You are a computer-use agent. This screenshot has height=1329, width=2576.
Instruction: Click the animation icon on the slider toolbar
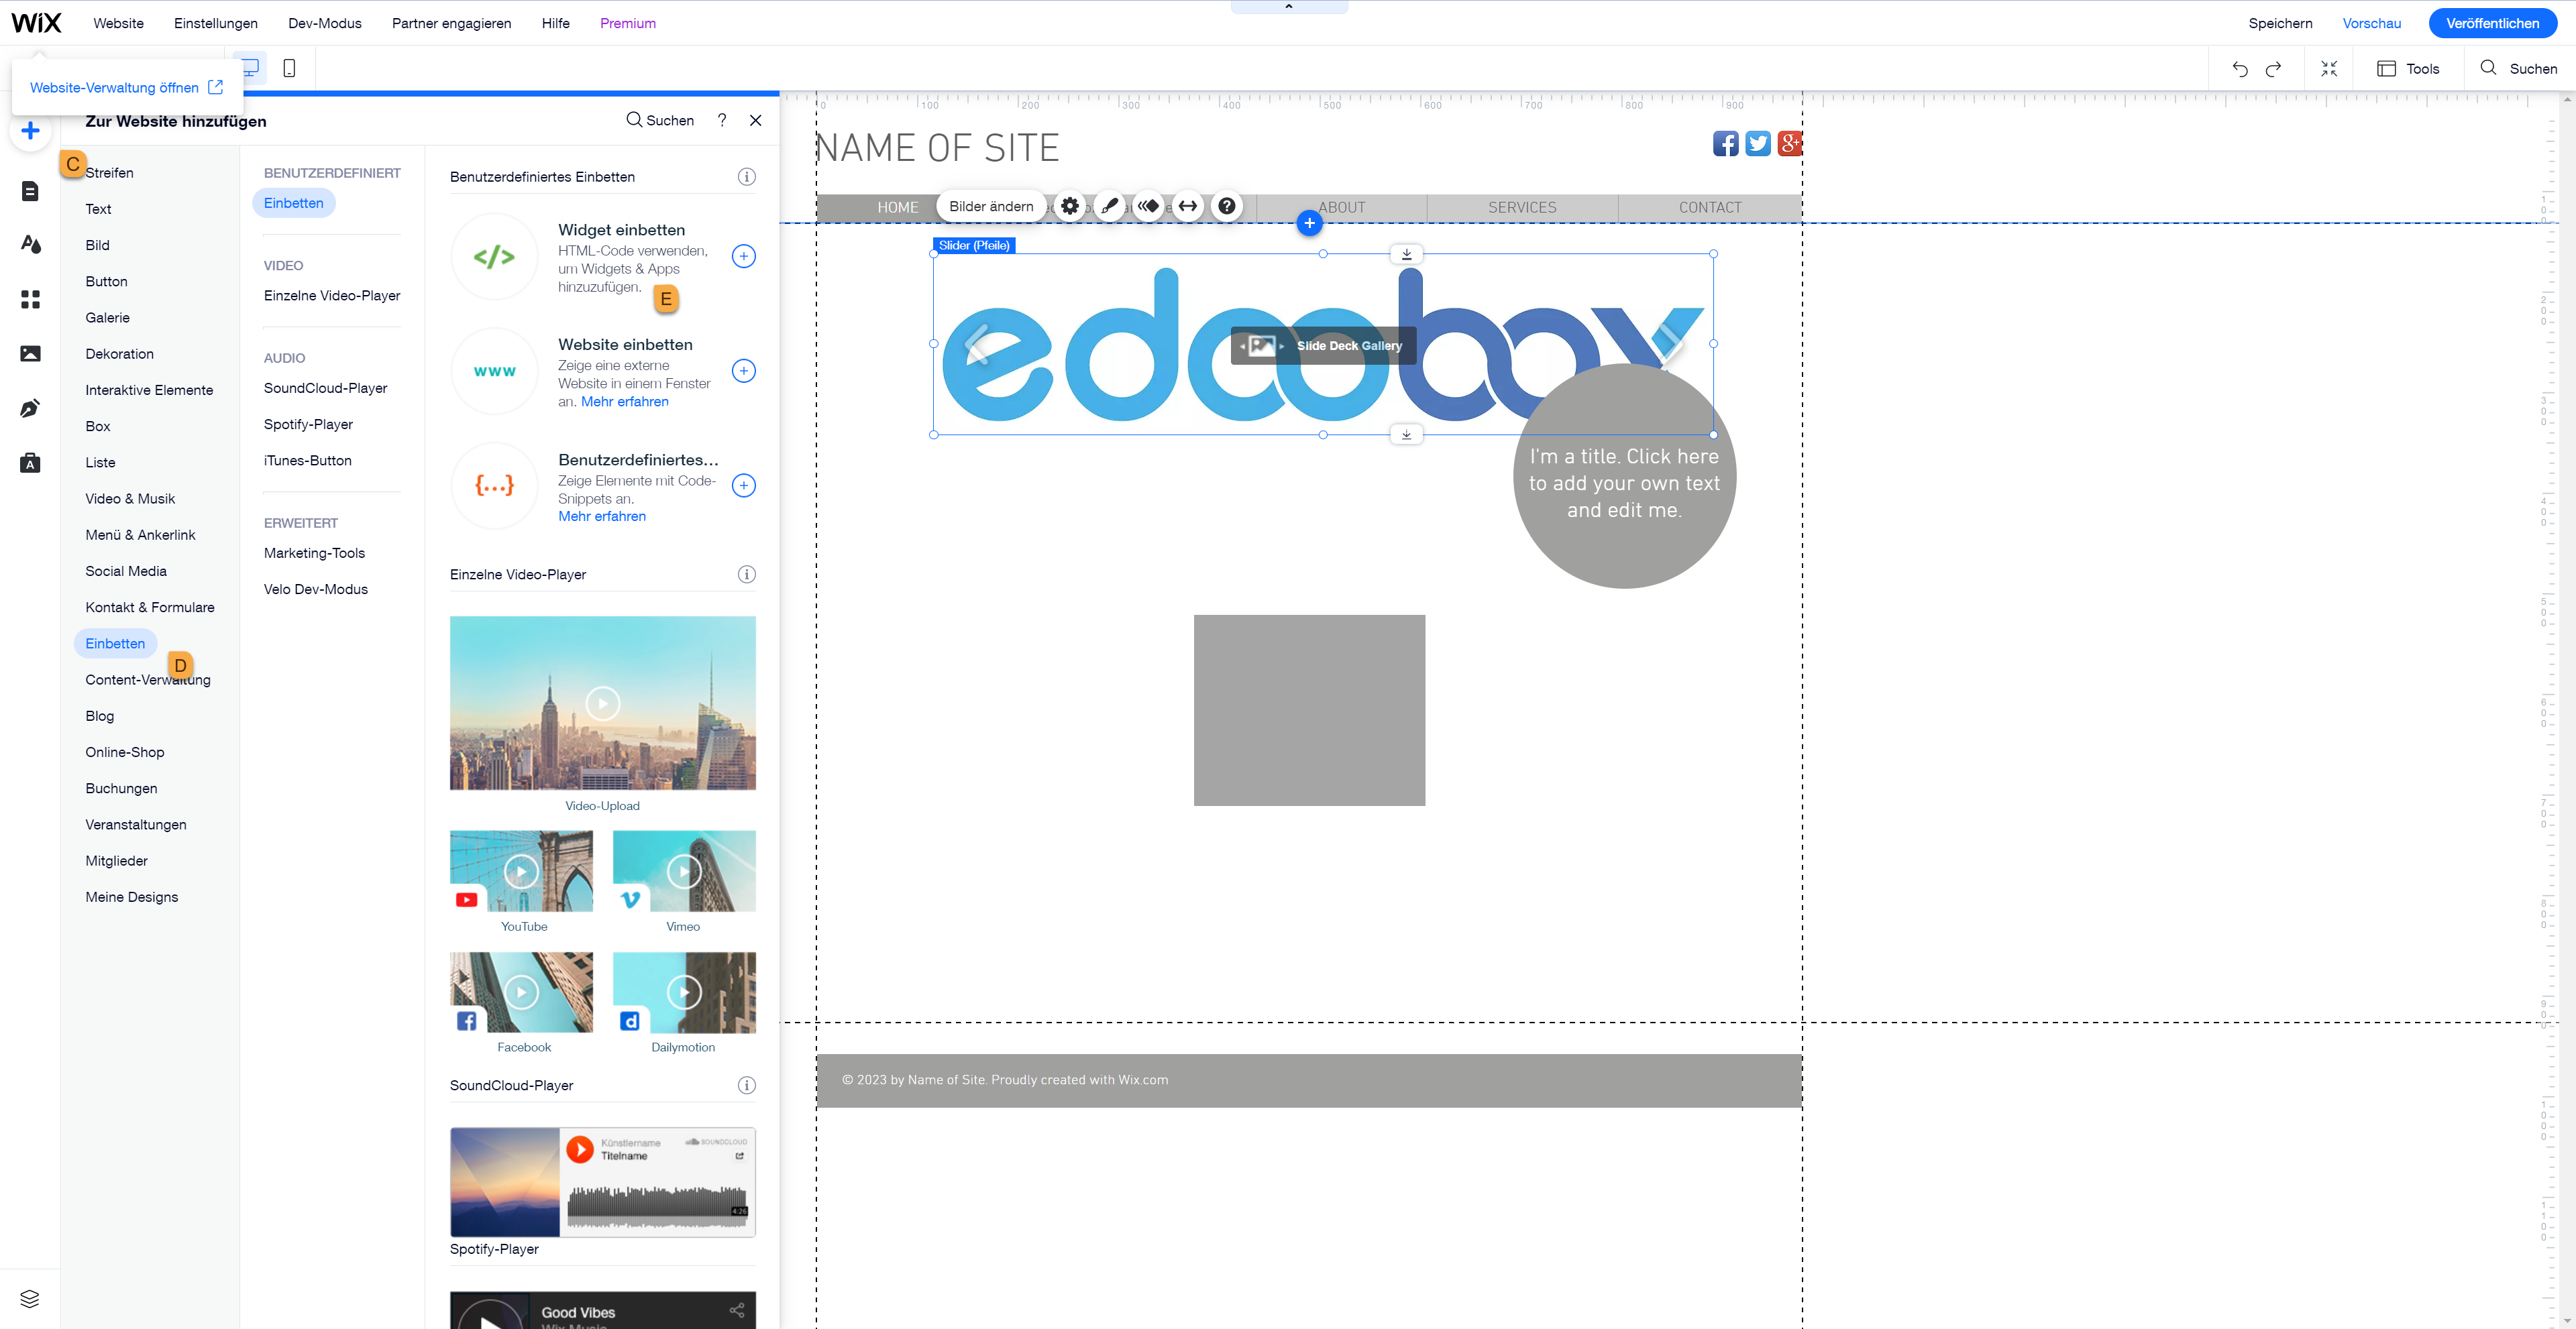point(1148,206)
